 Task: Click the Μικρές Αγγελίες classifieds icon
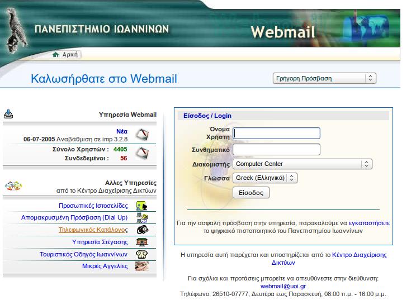pyautogui.click(x=142, y=266)
